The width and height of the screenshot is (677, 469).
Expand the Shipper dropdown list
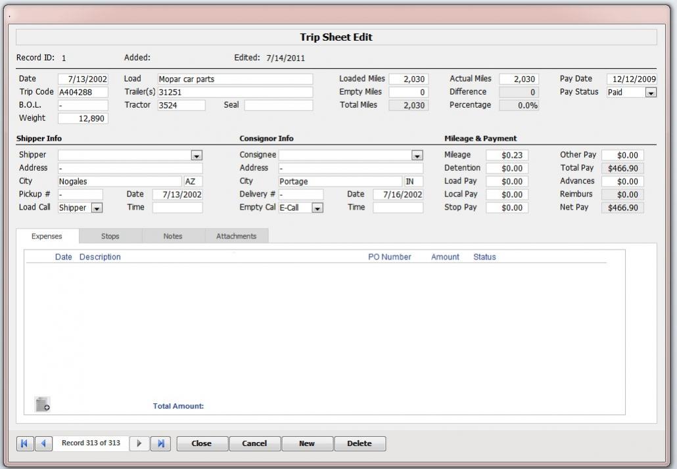point(196,156)
